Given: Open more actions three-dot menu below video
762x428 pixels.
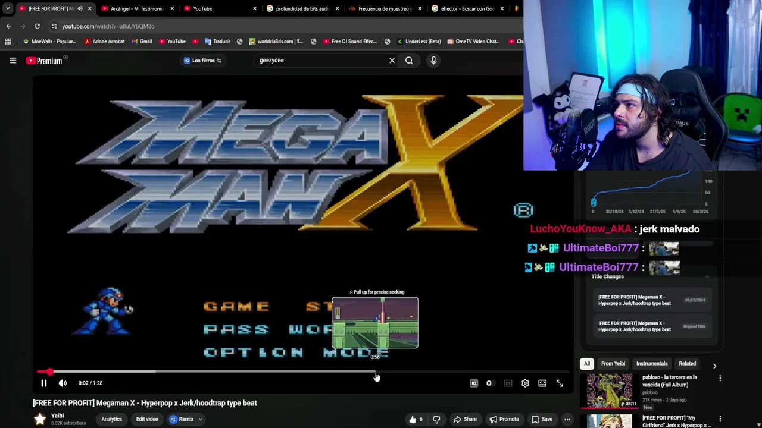Looking at the screenshot, I should [x=567, y=419].
